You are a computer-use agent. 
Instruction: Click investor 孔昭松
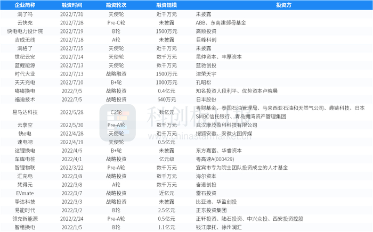click(204, 82)
